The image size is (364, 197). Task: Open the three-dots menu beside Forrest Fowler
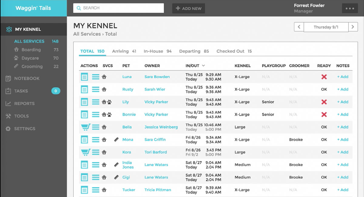[349, 8]
